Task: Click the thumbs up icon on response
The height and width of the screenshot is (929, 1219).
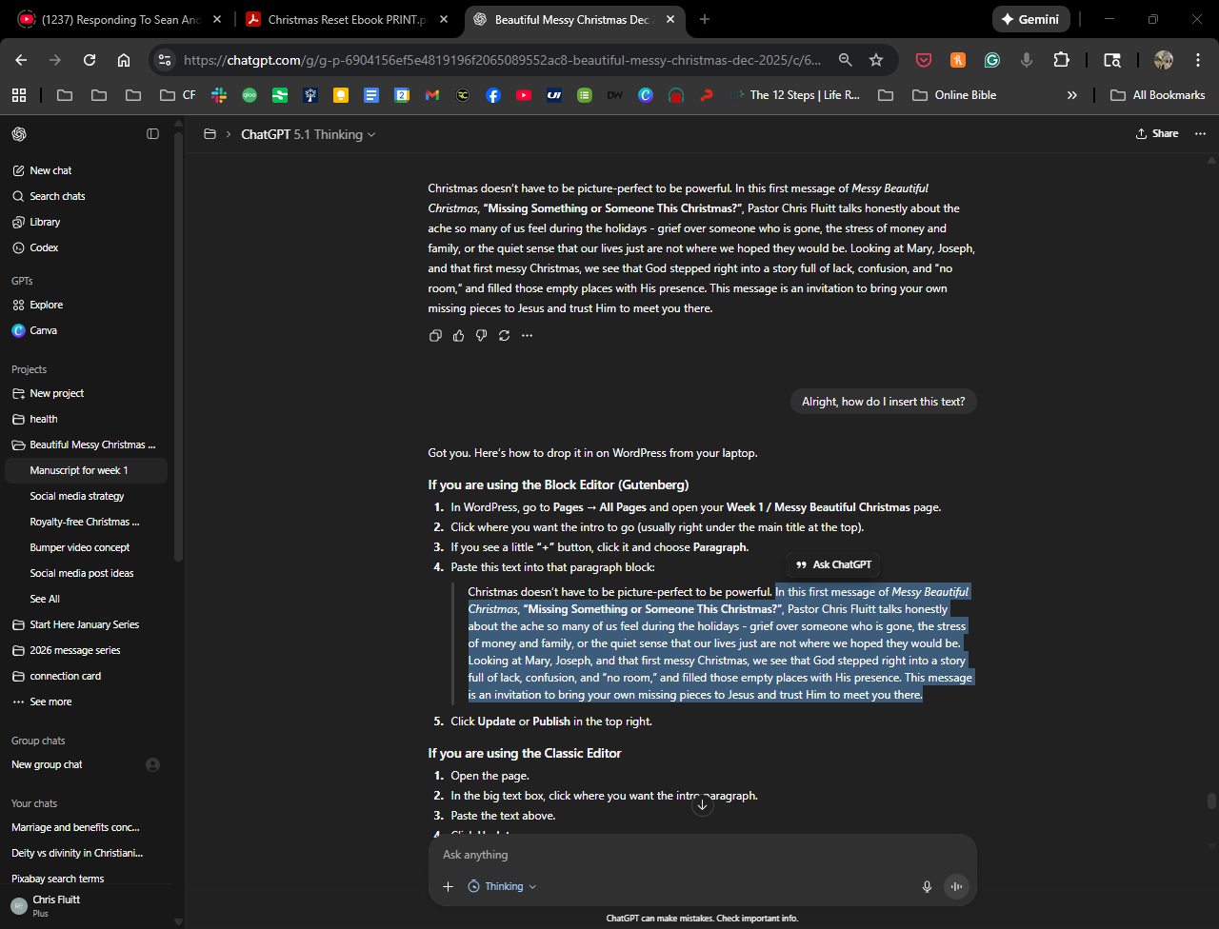Action: (x=458, y=335)
